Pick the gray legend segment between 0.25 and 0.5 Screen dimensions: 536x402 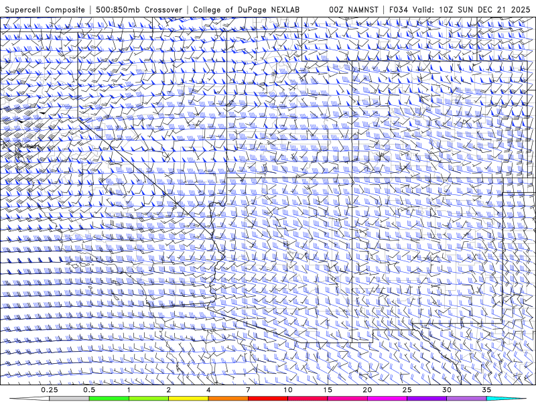click(x=69, y=399)
